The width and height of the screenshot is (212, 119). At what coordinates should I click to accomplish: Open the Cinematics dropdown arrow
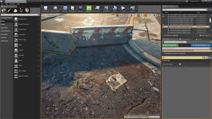click(x=110, y=9)
